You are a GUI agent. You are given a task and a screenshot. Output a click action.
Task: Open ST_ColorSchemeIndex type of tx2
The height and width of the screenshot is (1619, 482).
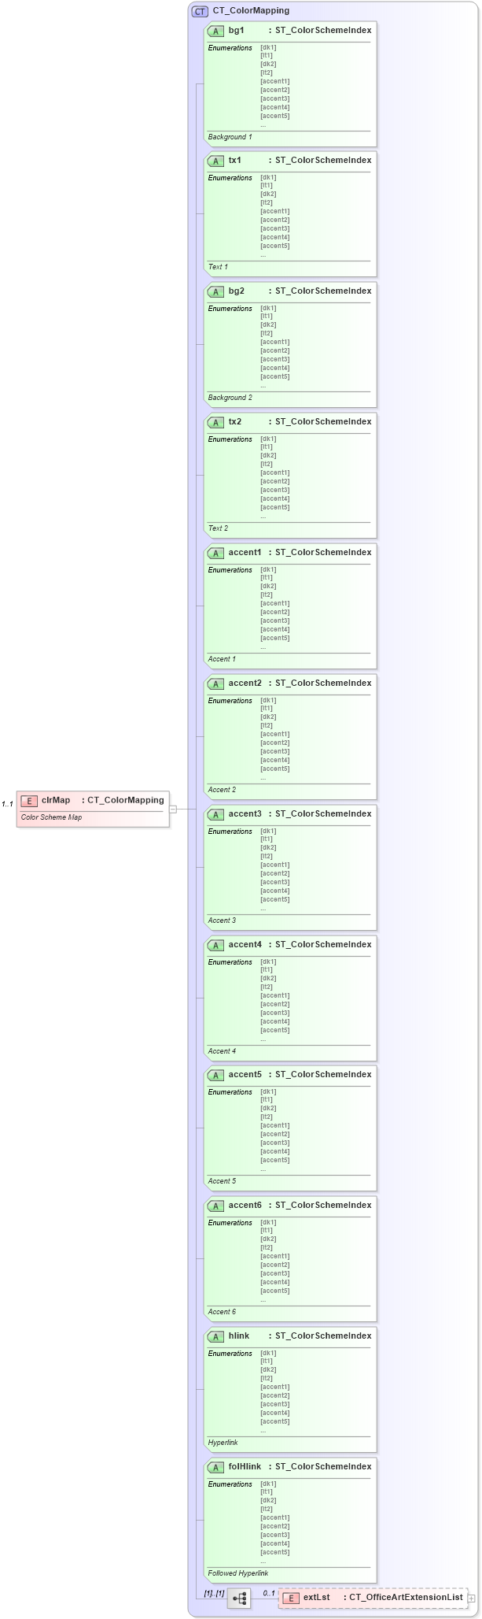point(323,421)
